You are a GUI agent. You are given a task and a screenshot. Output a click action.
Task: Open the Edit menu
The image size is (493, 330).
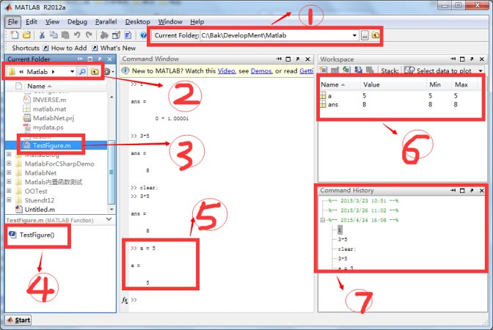32,22
